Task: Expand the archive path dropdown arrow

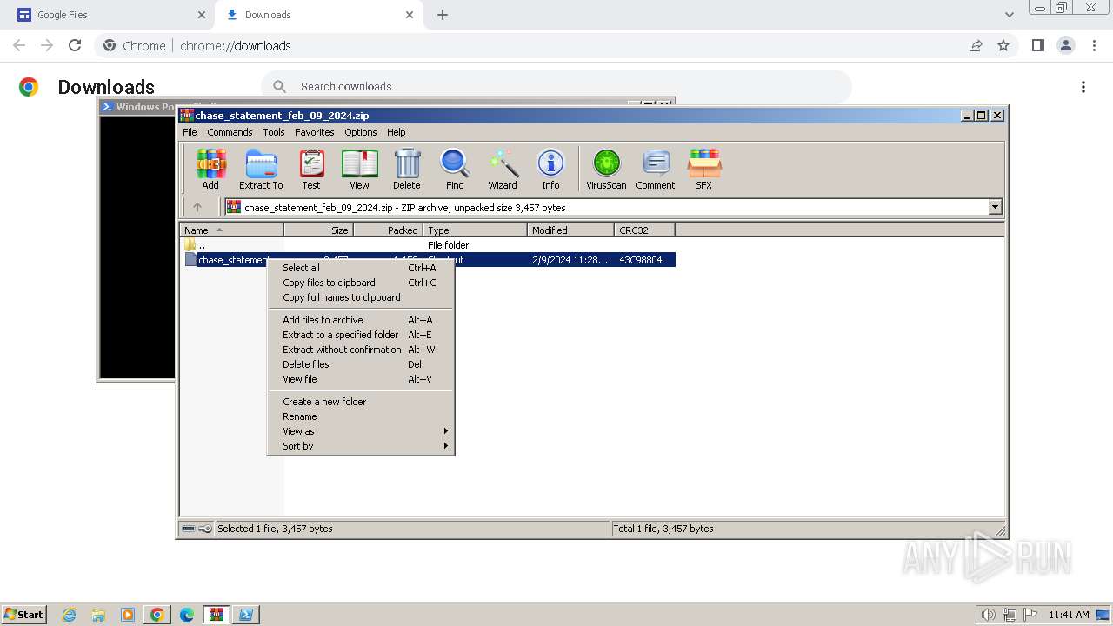Action: 995,207
